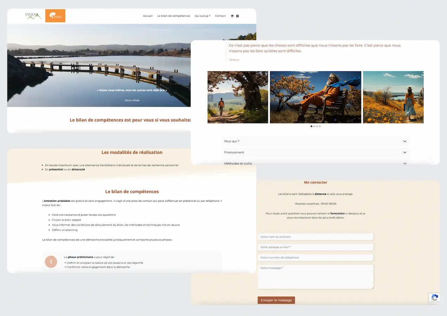447x316 pixels.
Task: Click the "Votre adresse e-mail" field
Action: (x=315, y=247)
